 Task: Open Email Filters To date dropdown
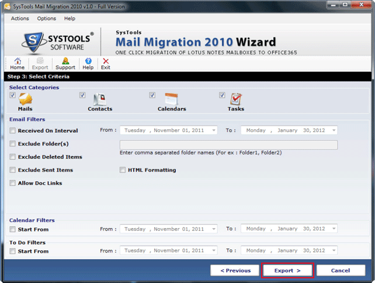point(334,130)
